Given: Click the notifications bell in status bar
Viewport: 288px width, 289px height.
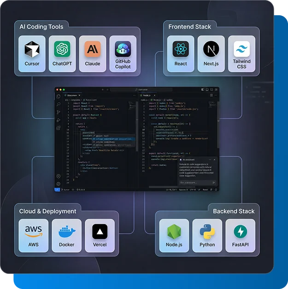Looking at the screenshot, I should point(216,190).
